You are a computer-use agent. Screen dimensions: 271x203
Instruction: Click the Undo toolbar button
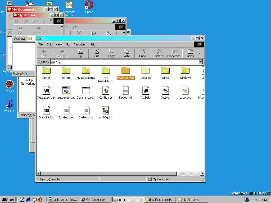click(143, 53)
